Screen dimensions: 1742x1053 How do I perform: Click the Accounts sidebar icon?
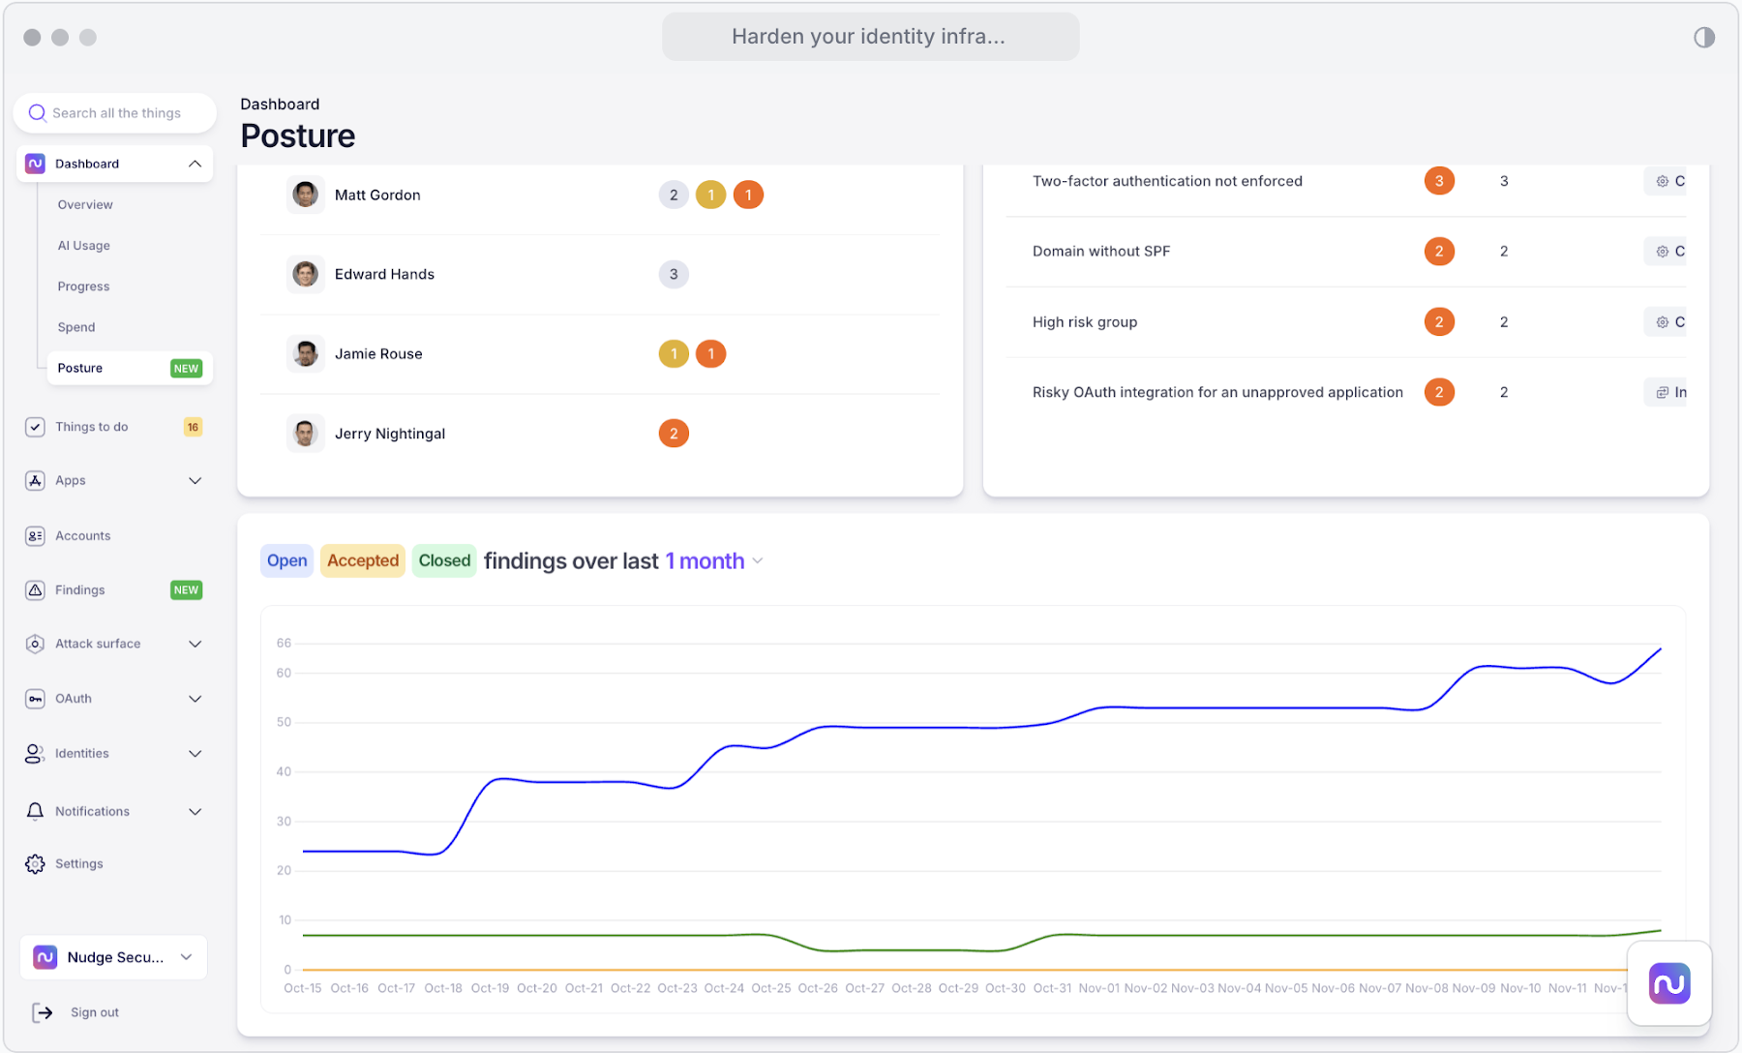(35, 535)
